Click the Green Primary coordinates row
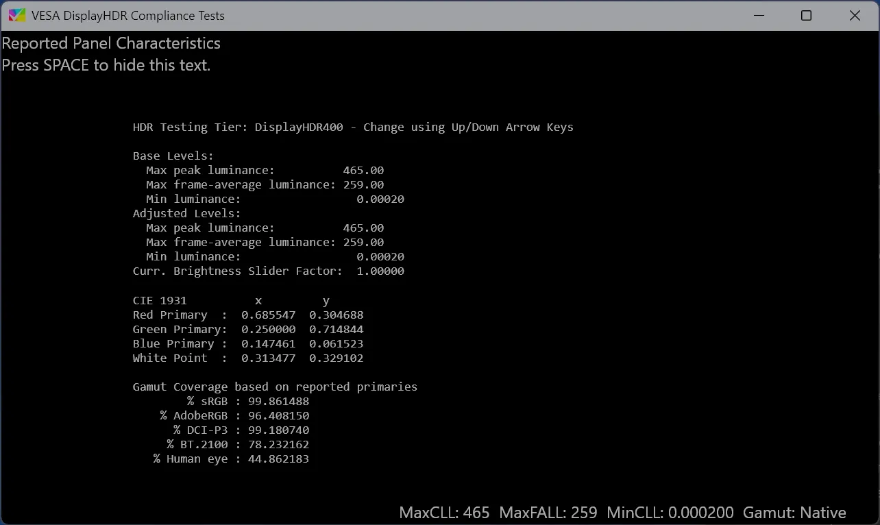 [x=248, y=329]
